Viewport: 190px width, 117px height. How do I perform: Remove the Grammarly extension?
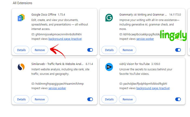pyautogui.click(x=128, y=50)
